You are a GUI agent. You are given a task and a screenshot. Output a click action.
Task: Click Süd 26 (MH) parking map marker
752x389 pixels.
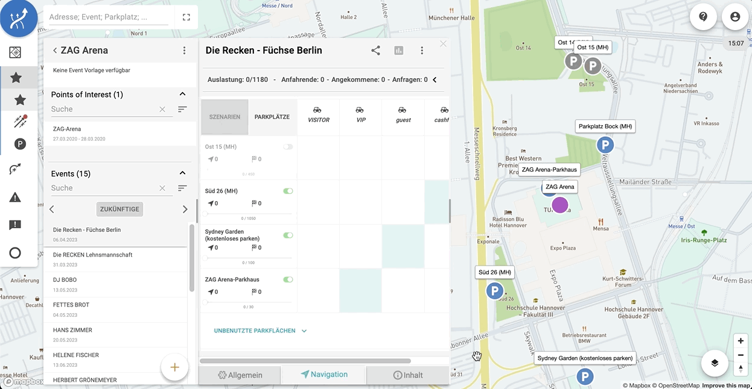click(x=495, y=291)
